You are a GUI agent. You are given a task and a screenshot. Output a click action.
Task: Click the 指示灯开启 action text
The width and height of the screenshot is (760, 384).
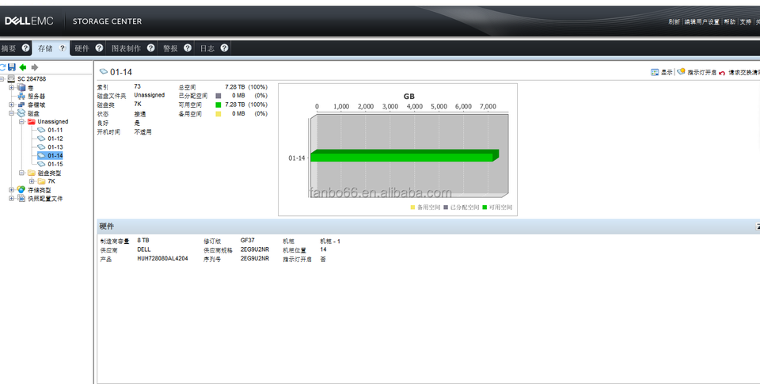(x=702, y=72)
